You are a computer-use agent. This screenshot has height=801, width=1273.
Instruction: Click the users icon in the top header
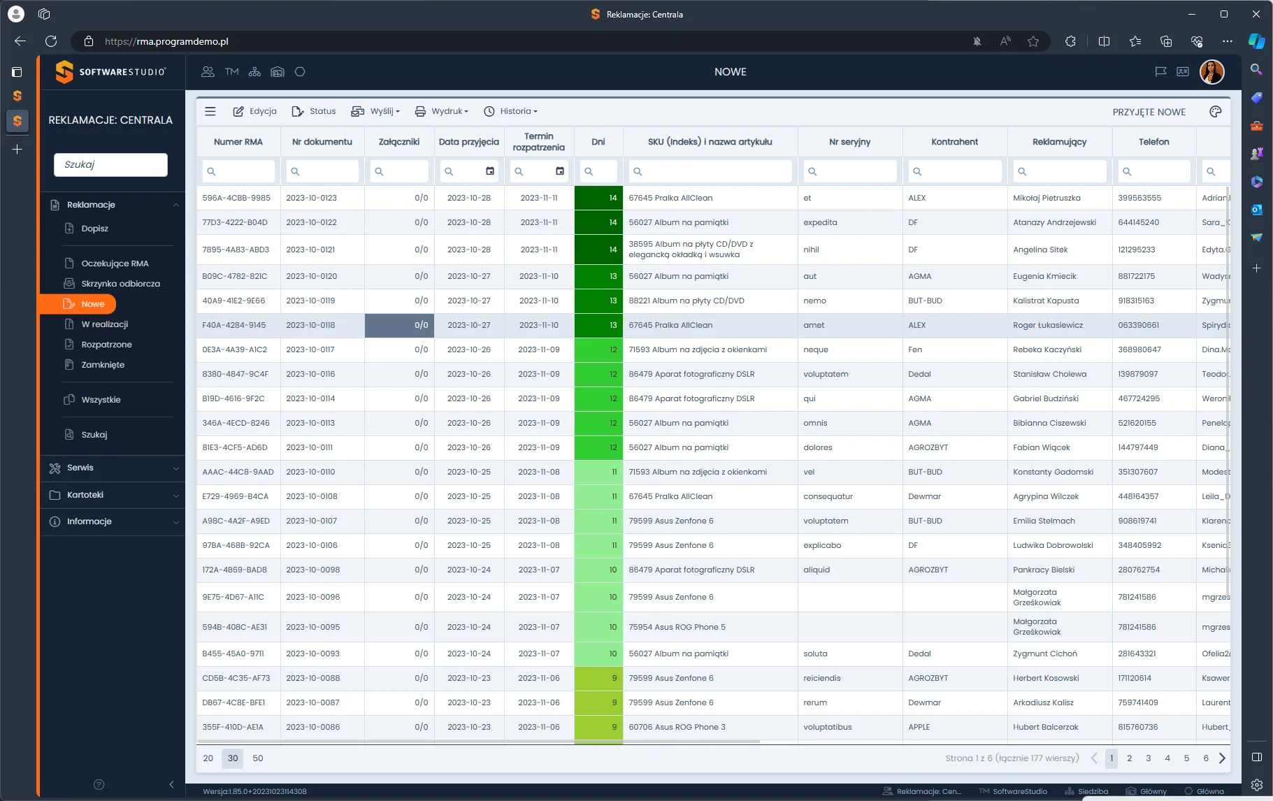point(208,72)
